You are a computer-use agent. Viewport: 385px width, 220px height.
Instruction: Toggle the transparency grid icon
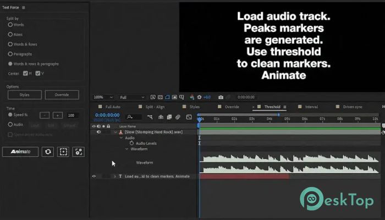point(160,97)
